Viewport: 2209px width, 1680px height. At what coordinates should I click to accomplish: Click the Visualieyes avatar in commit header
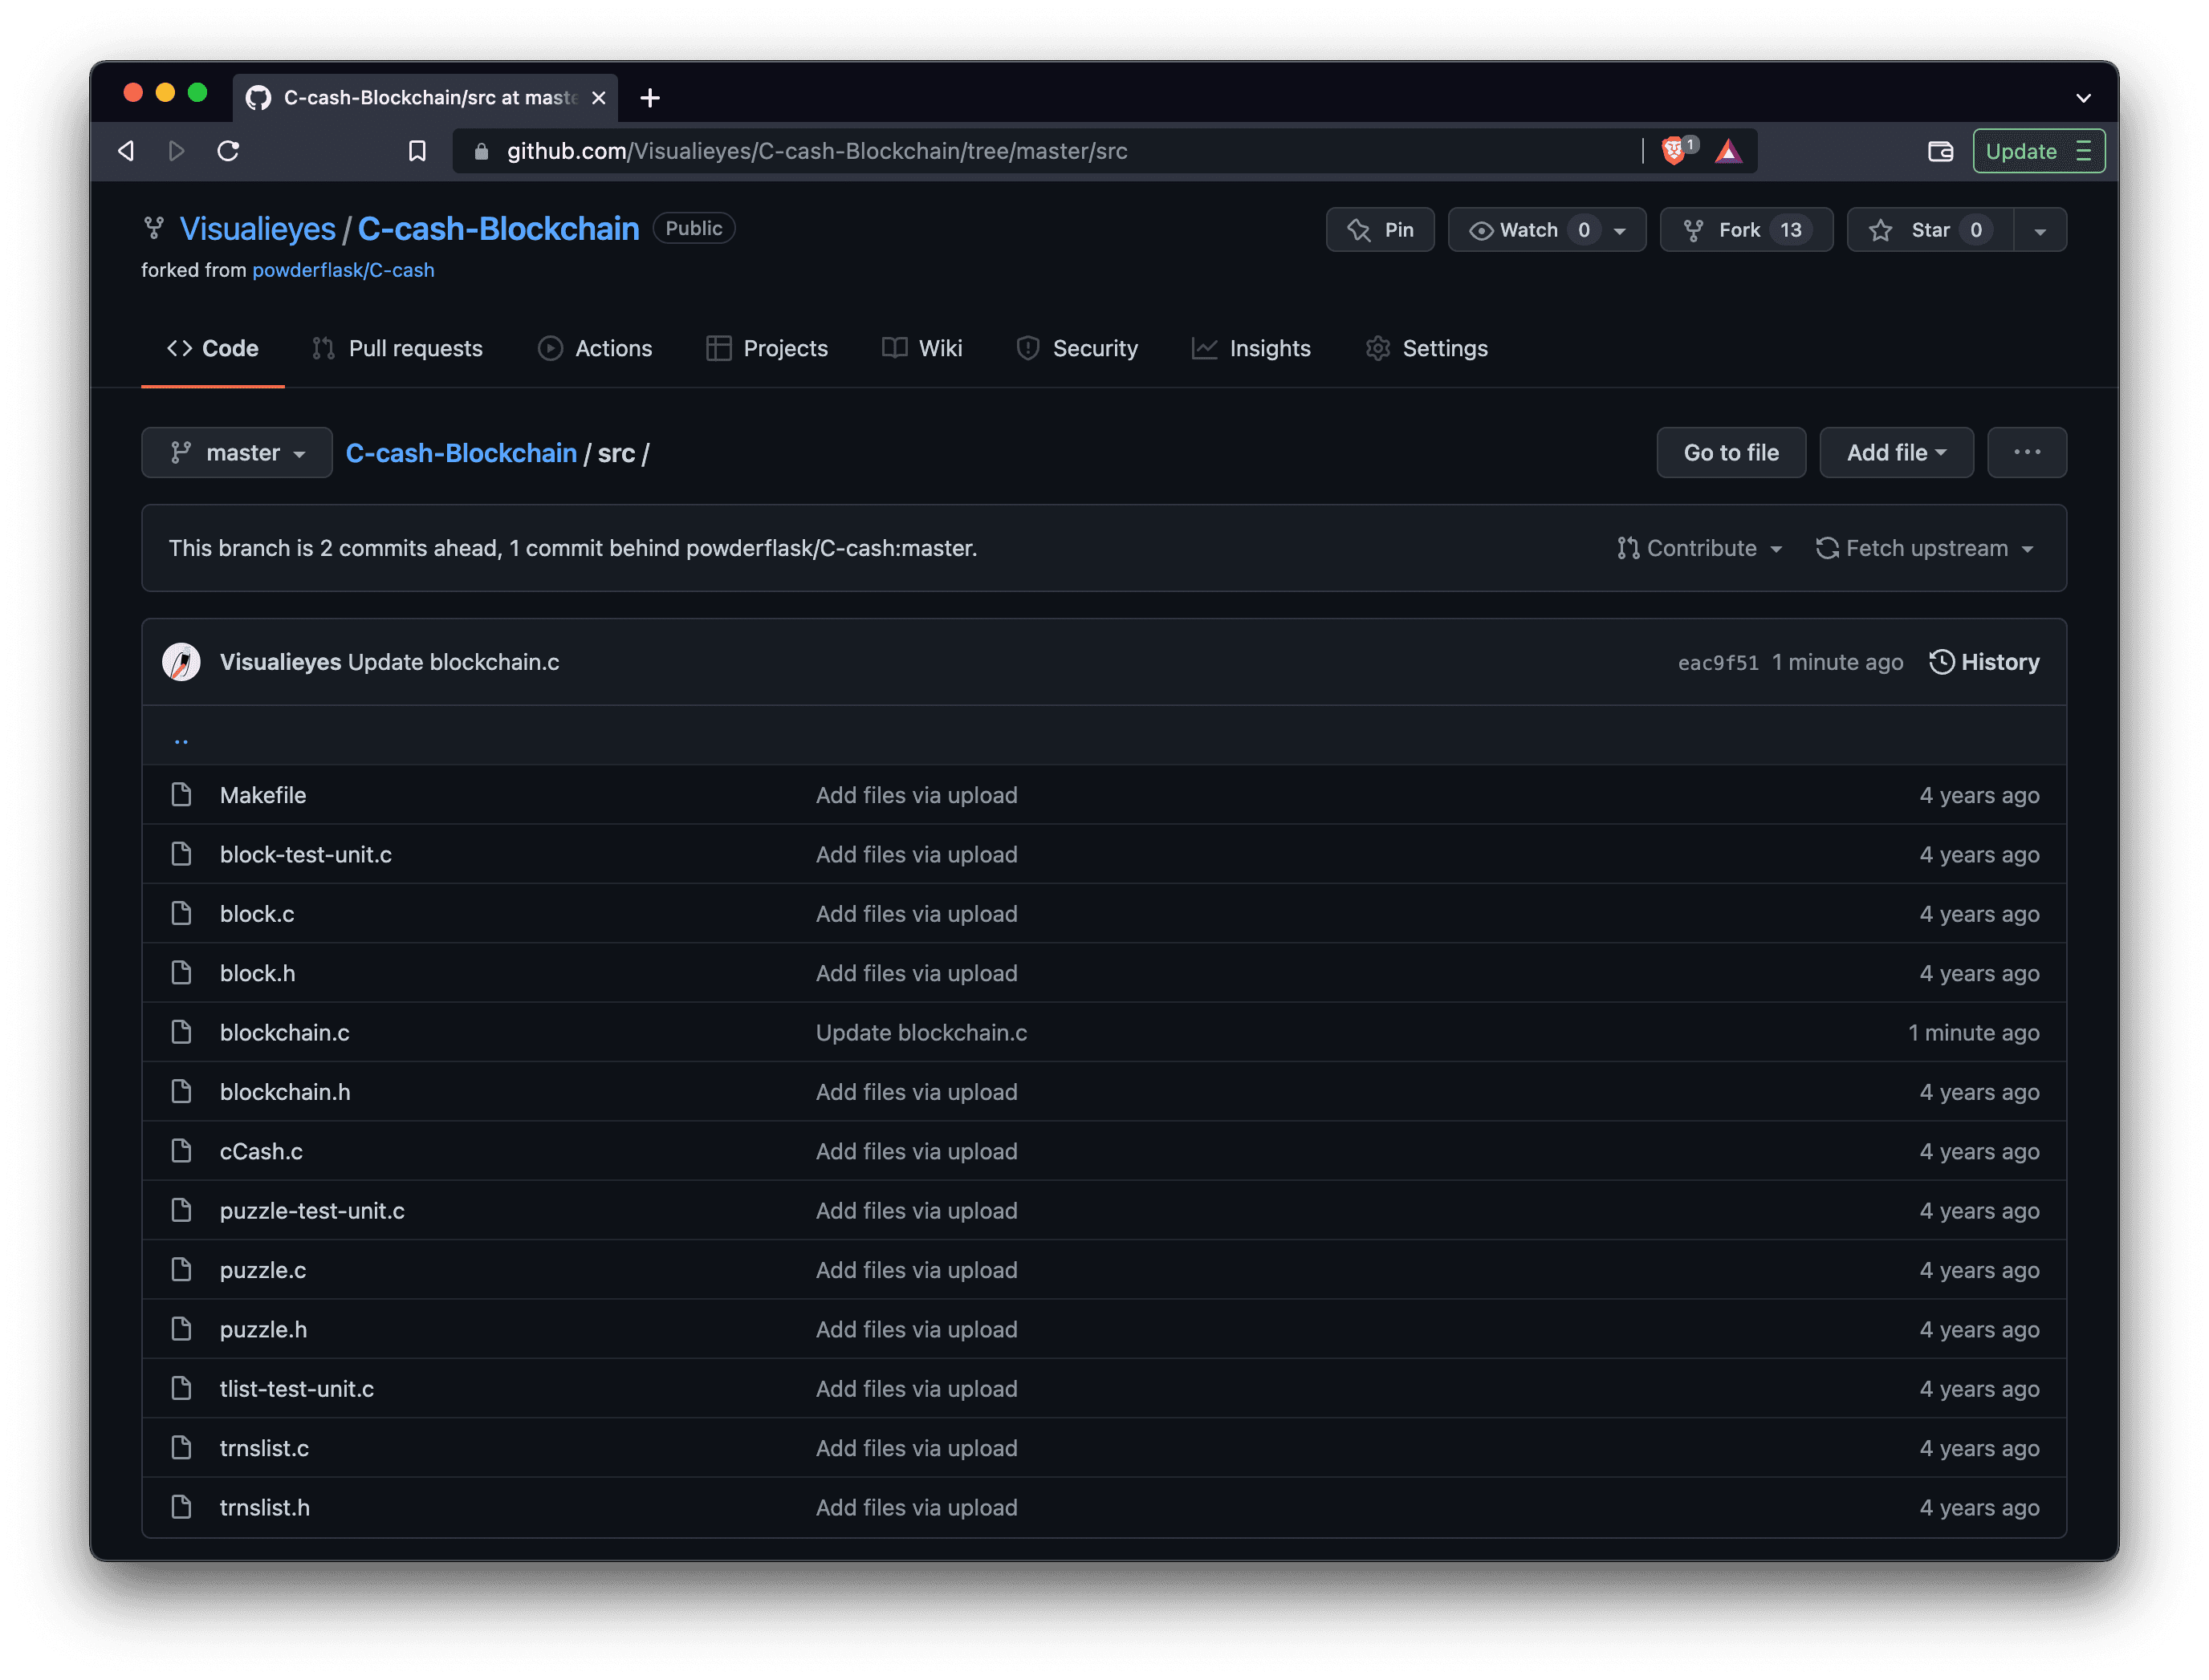point(181,662)
